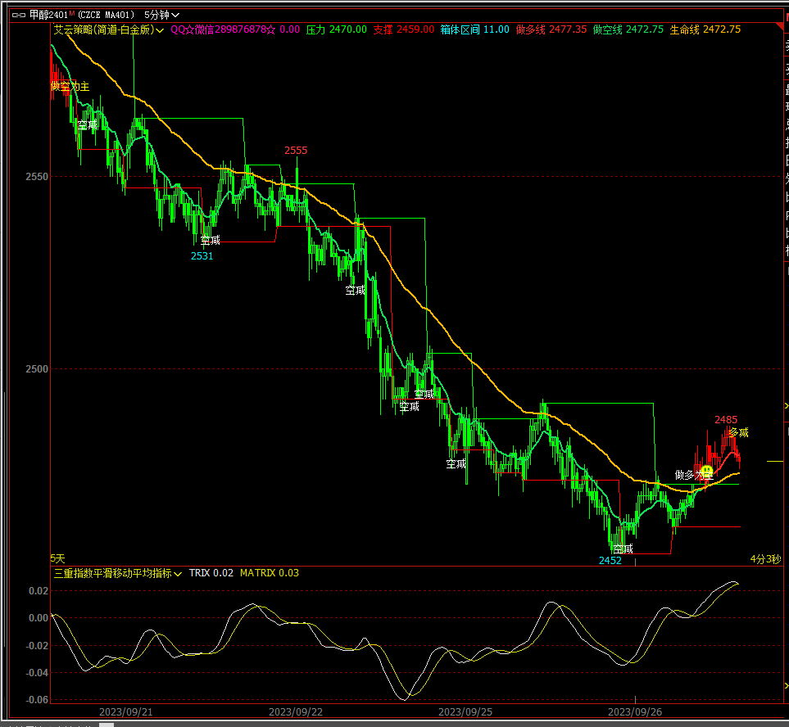Click the horizontal scrollbar thumb at bottom
This screenshot has height=727, width=789.
pos(107,724)
